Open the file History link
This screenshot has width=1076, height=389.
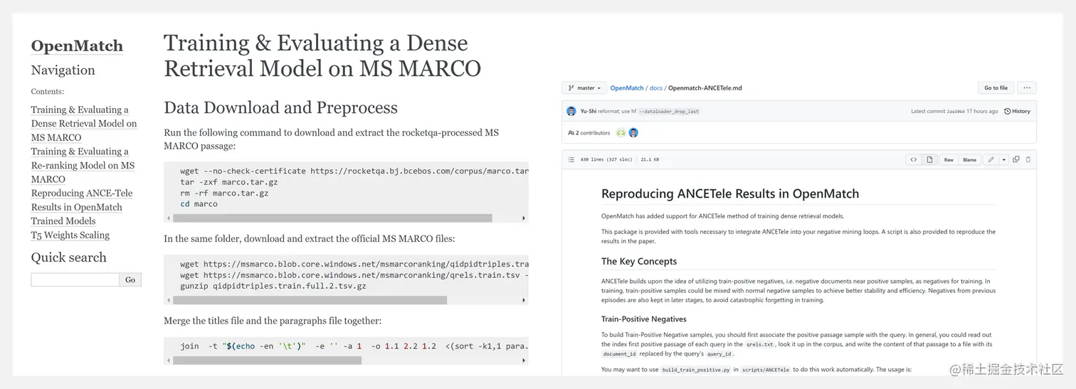click(1018, 112)
